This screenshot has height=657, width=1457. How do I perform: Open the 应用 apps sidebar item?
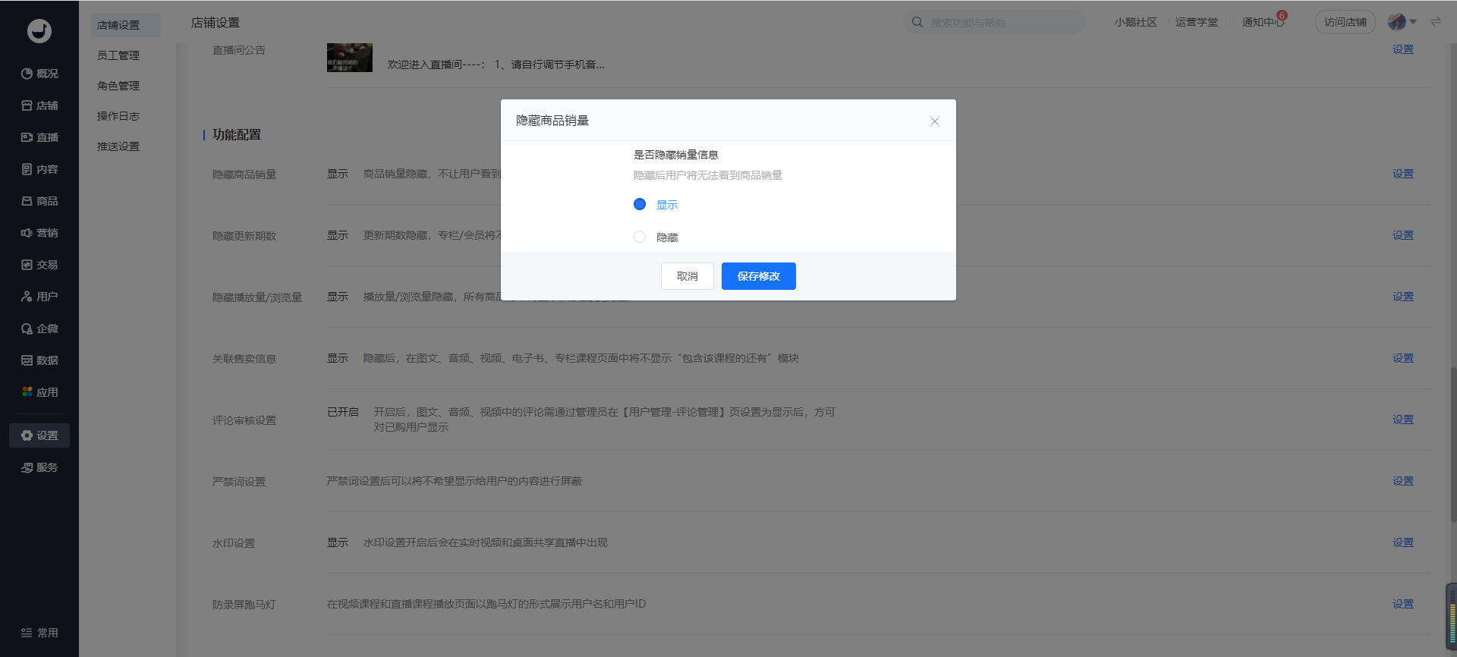(x=39, y=392)
